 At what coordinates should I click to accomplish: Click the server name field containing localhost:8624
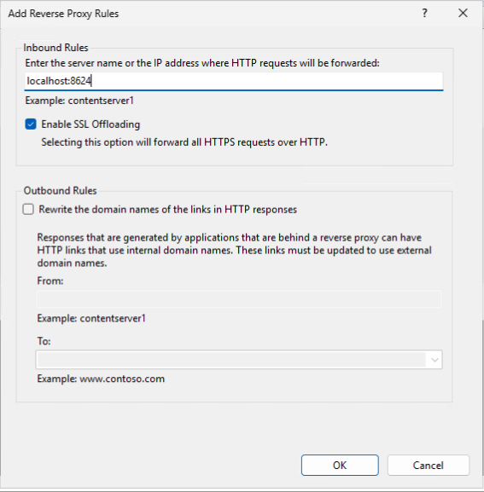coord(234,81)
